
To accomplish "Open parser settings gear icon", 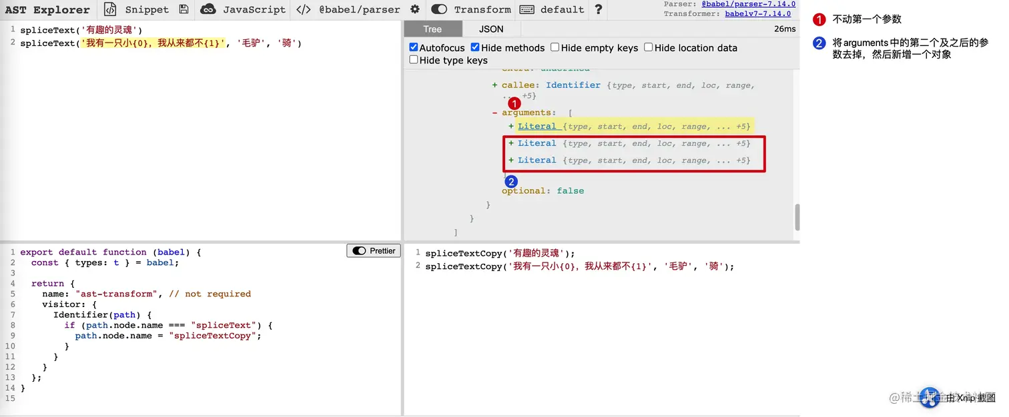I will [x=415, y=9].
